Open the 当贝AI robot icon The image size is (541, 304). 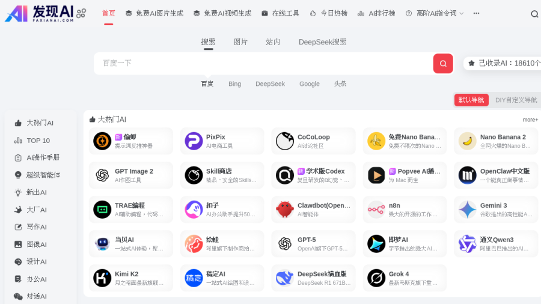point(102,244)
